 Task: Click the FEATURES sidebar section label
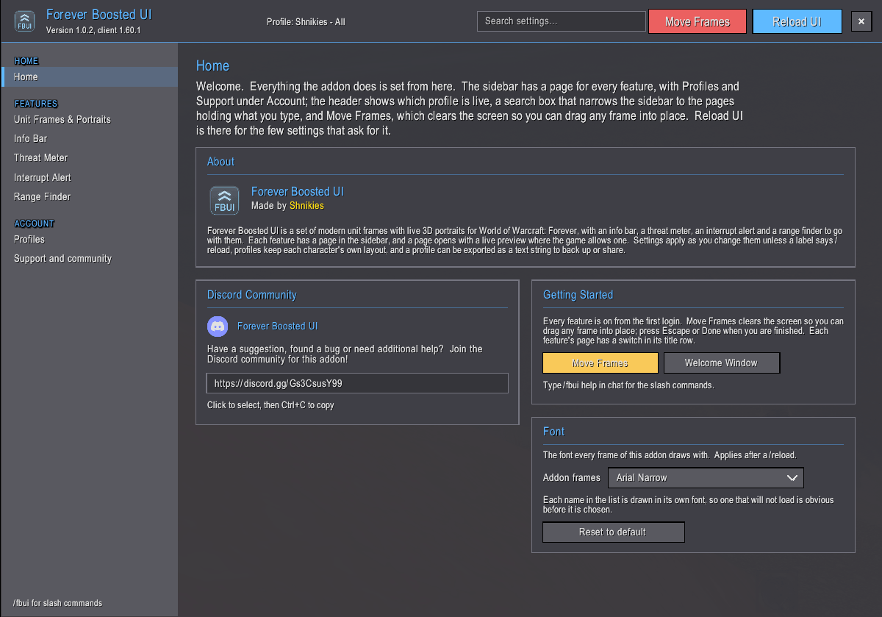click(x=36, y=104)
